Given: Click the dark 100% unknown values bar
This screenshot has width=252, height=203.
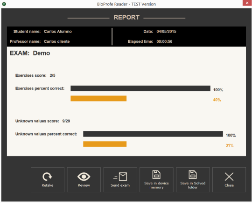Looking at the screenshot, I should [x=153, y=134].
